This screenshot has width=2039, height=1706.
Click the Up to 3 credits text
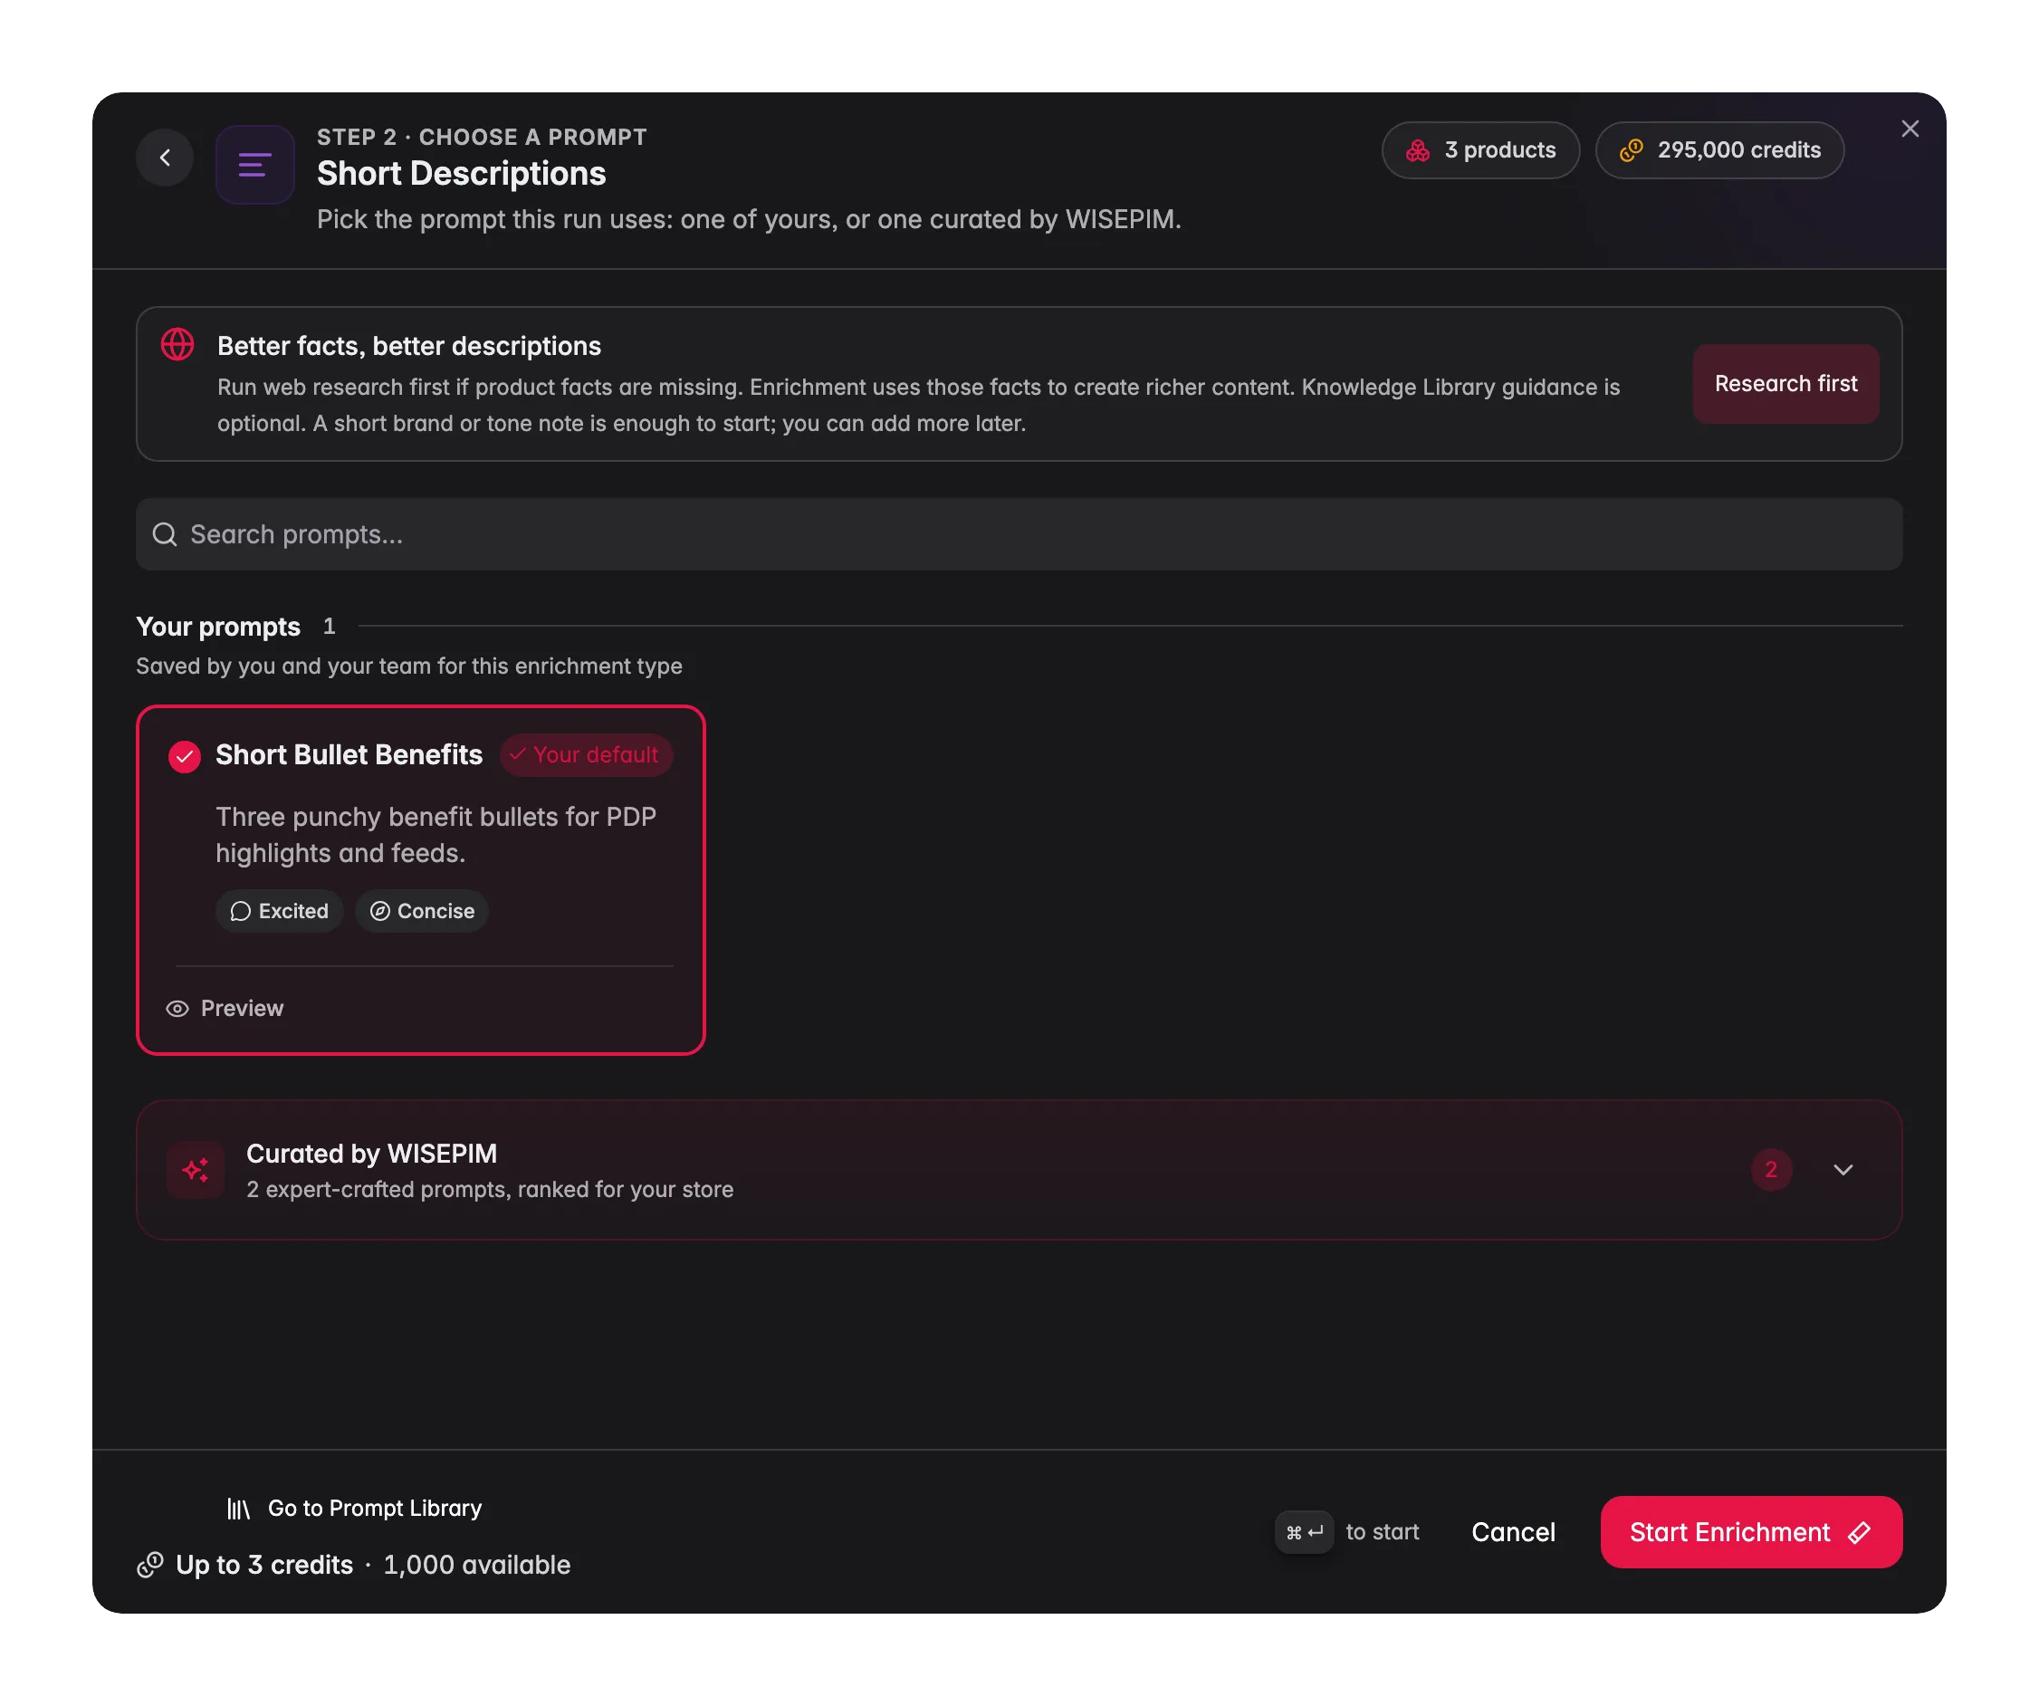coord(264,1566)
